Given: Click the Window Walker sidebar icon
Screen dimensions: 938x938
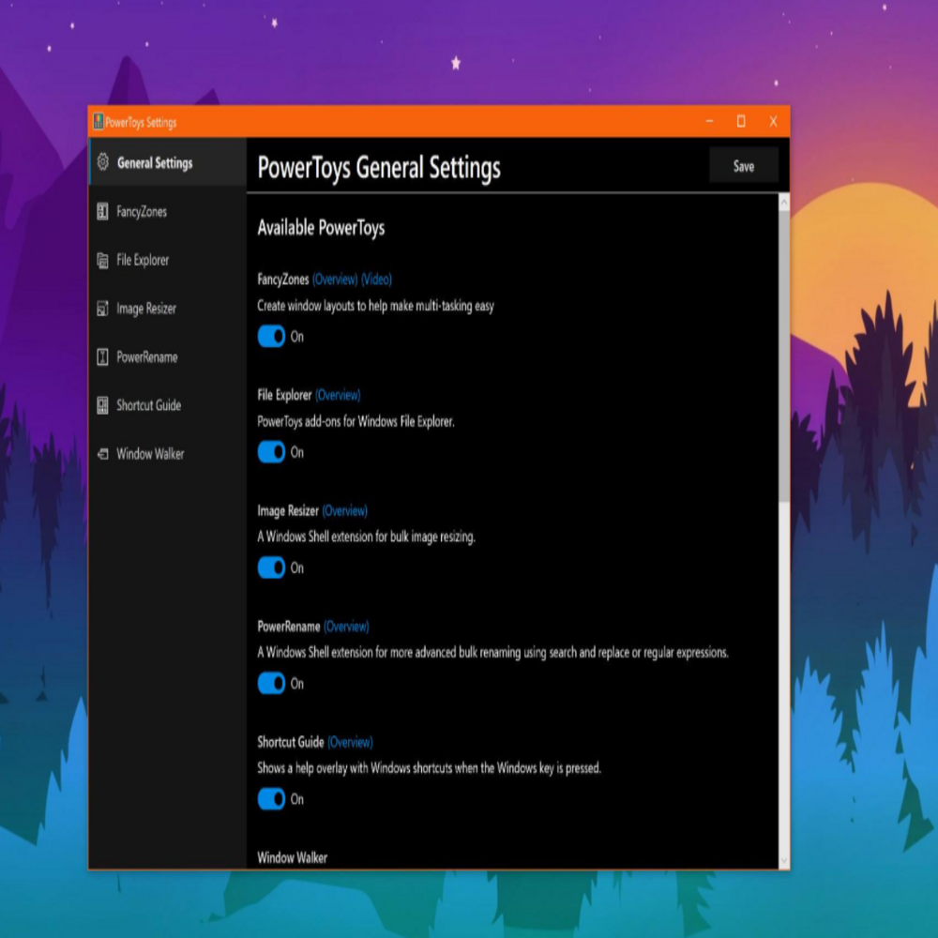Looking at the screenshot, I should 103,454.
